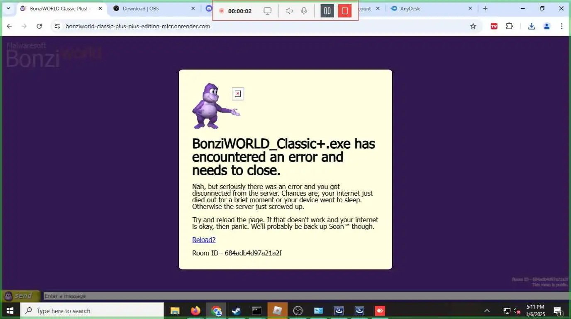The height and width of the screenshot is (319, 571).
Task: Click the send button in the chat bar
Action: (21, 296)
